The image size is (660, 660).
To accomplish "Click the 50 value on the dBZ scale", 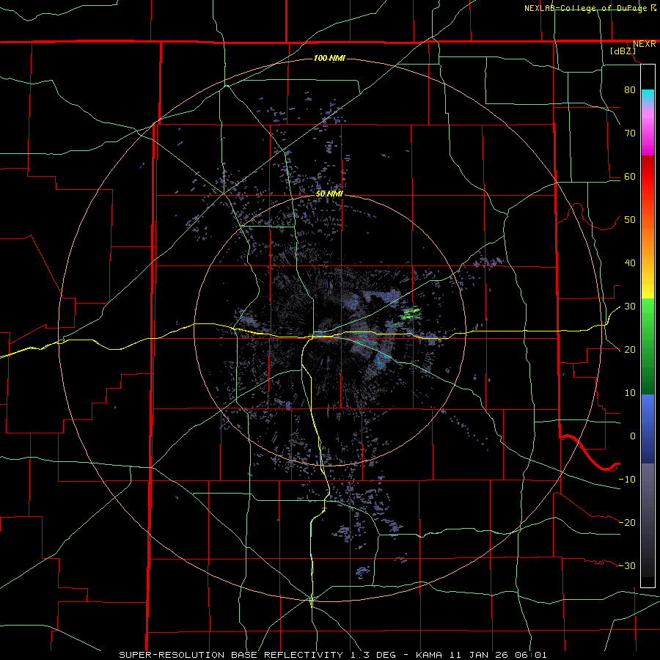I will tap(630, 220).
